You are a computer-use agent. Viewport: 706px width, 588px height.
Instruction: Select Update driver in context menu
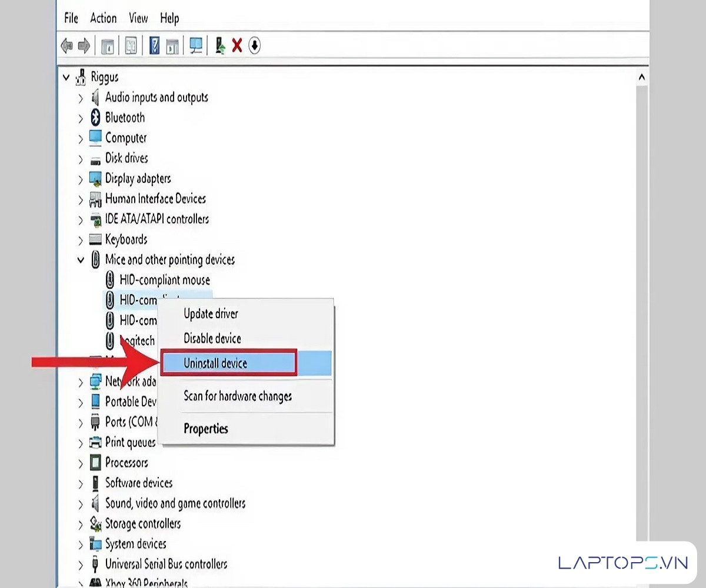click(x=211, y=314)
